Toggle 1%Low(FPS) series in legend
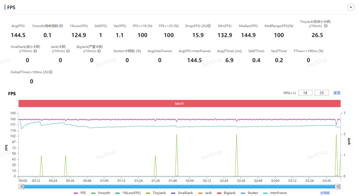The height and width of the screenshot is (196, 359). [127, 193]
